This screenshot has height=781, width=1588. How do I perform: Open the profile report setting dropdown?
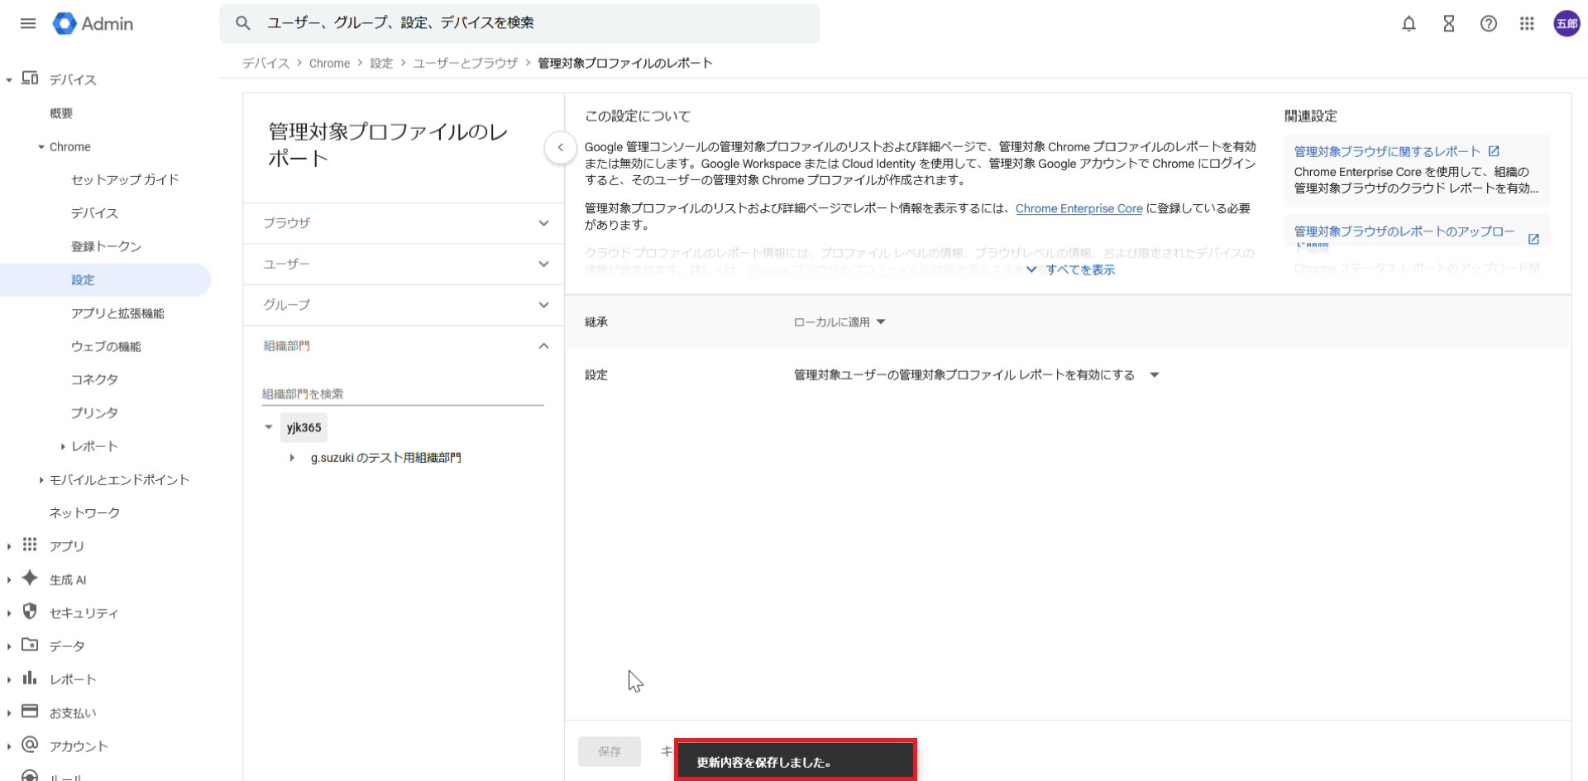coord(976,375)
